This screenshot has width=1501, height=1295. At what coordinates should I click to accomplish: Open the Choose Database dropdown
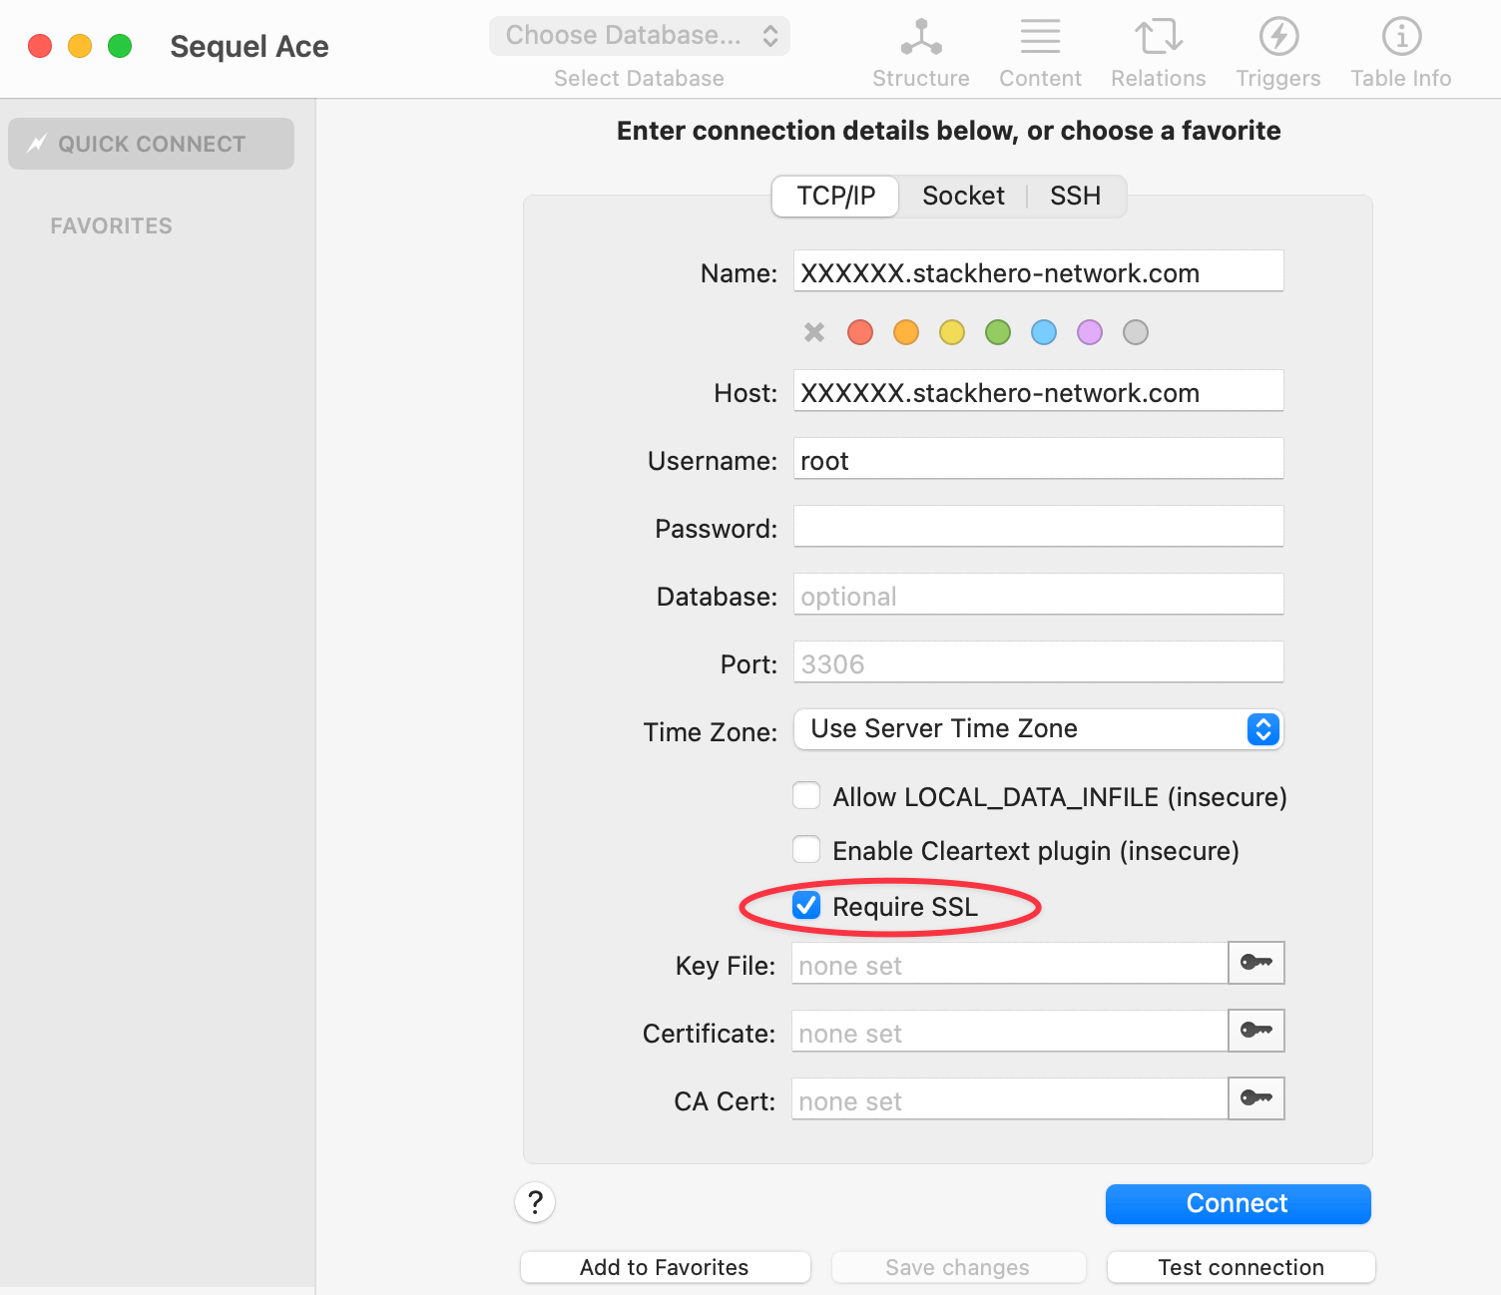[x=639, y=35]
